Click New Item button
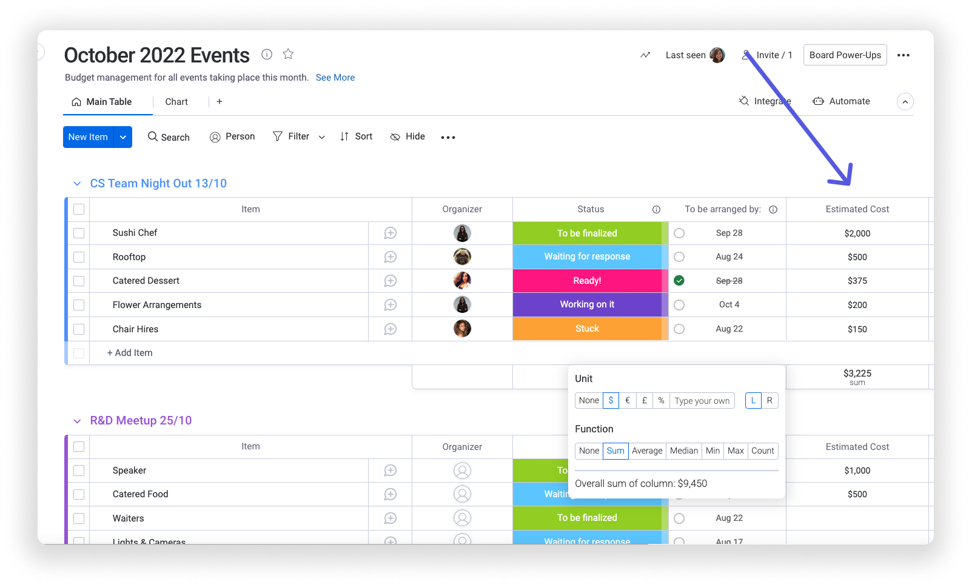969x587 pixels. [89, 137]
